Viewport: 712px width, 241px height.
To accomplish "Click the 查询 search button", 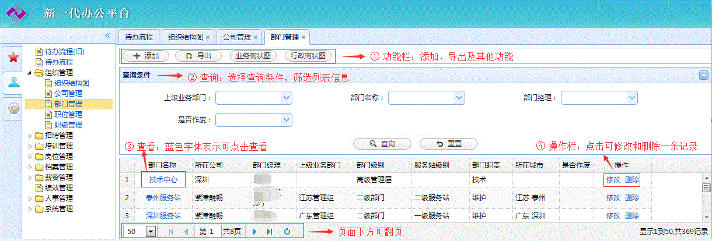I will click(382, 144).
